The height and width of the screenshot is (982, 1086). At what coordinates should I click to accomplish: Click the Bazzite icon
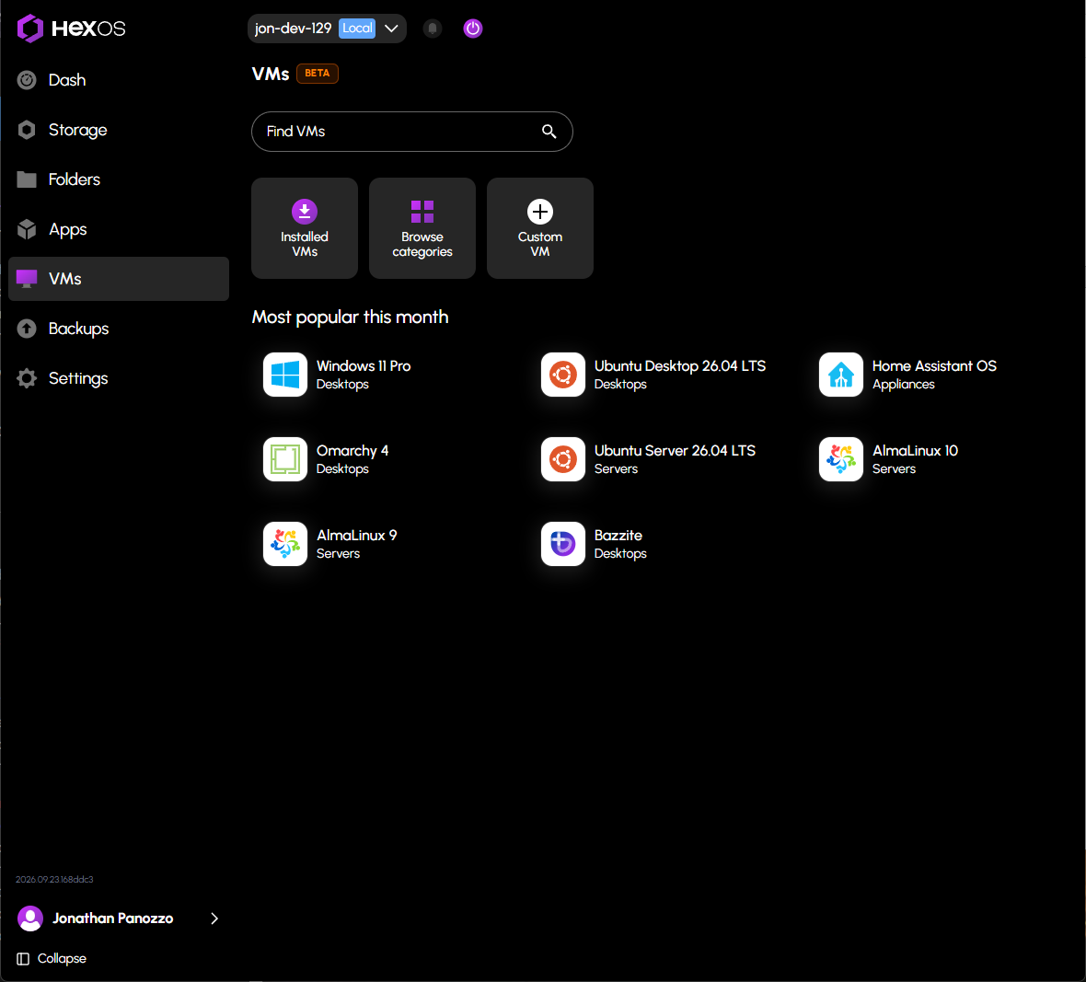coord(563,544)
